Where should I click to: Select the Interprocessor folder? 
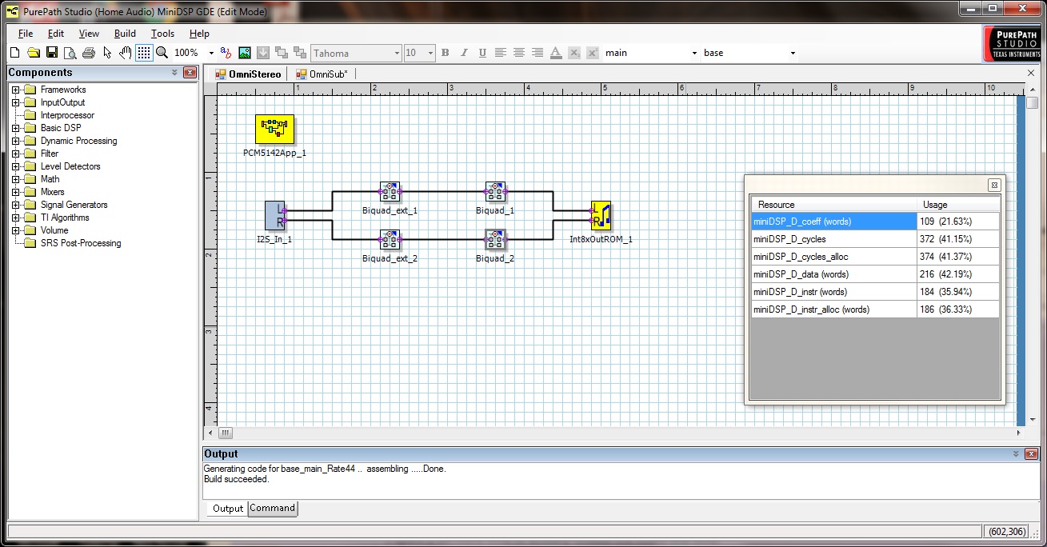[67, 115]
